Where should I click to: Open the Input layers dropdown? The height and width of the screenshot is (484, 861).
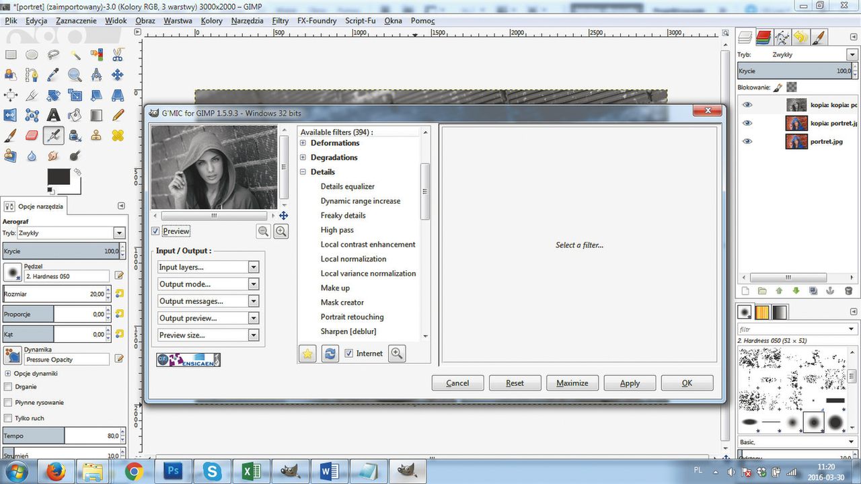point(209,267)
